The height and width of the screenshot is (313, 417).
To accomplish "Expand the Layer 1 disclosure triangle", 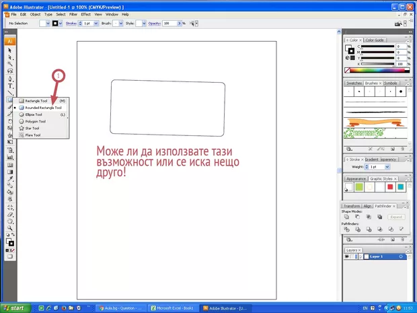I will coord(361,256).
